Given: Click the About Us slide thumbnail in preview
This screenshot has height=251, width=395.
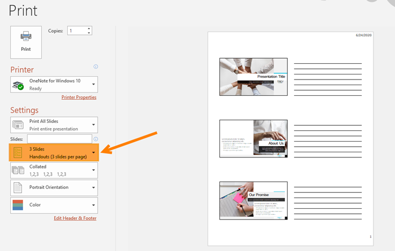Looking at the screenshot, I should 253,139.
